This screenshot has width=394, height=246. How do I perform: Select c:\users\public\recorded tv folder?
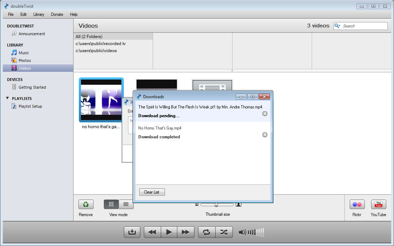point(101,44)
